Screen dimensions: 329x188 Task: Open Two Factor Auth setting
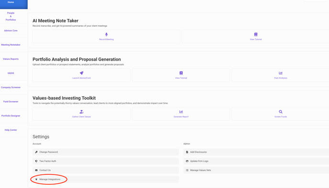[x=106, y=161]
